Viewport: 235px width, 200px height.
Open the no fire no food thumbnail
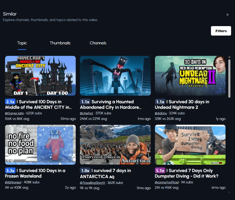pyautogui.click(x=40, y=145)
